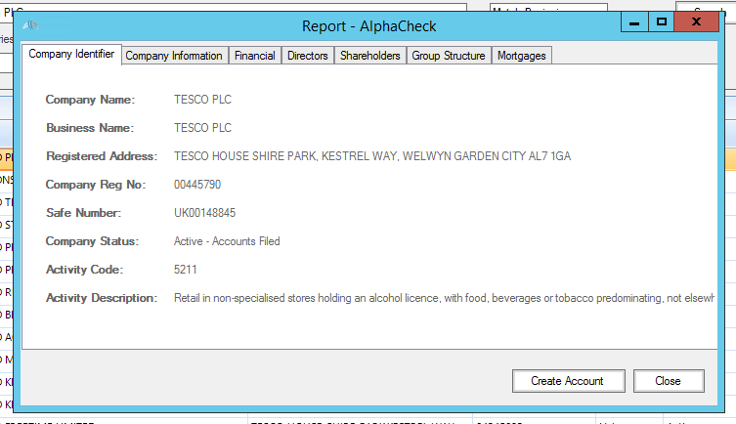Viewport: 736px width, 424px height.
Task: Open the Directors tab
Action: tap(308, 56)
